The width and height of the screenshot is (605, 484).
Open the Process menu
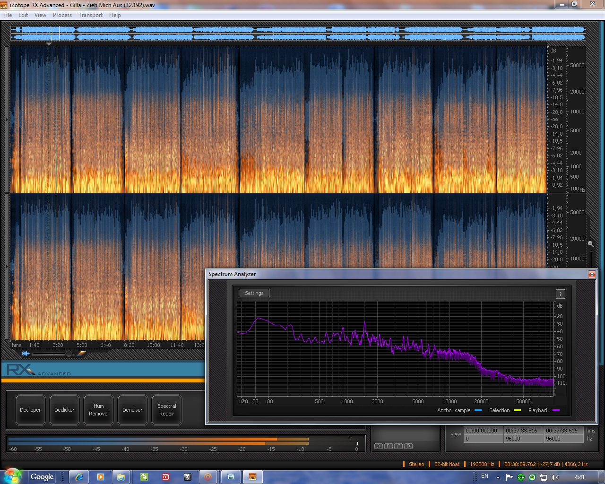(62, 15)
